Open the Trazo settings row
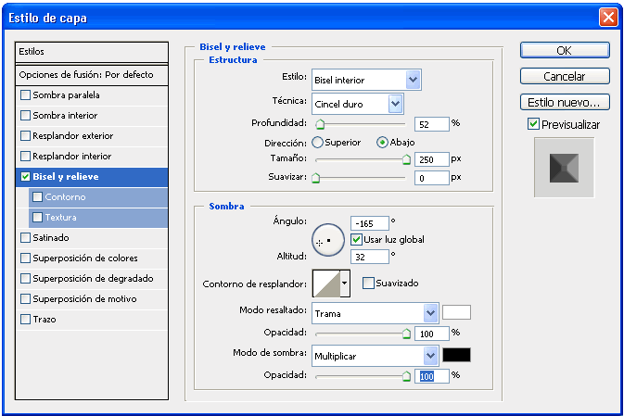 92,319
